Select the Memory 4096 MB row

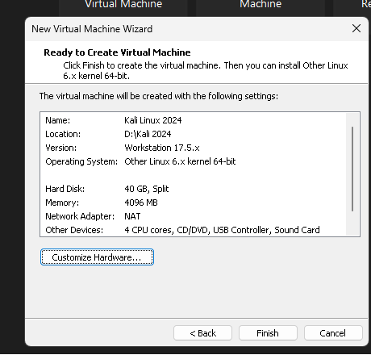193,203
